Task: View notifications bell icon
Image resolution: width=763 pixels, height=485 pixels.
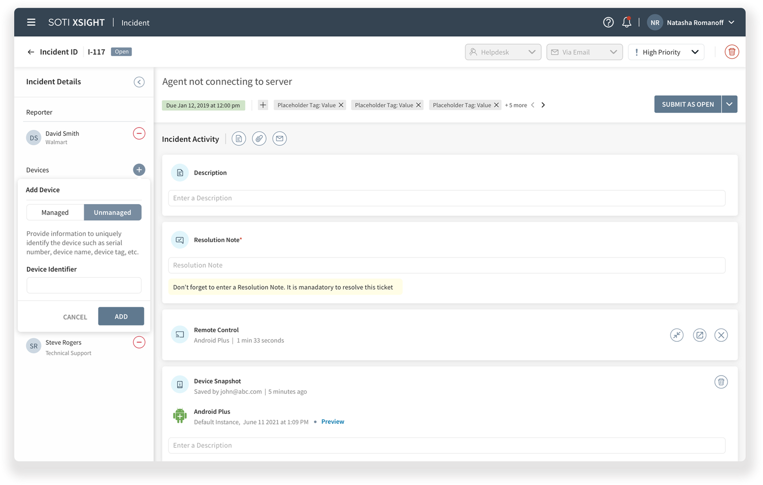Action: (627, 22)
